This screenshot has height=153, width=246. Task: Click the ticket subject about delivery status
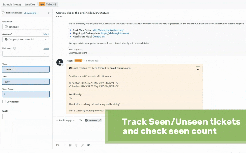click(x=82, y=13)
